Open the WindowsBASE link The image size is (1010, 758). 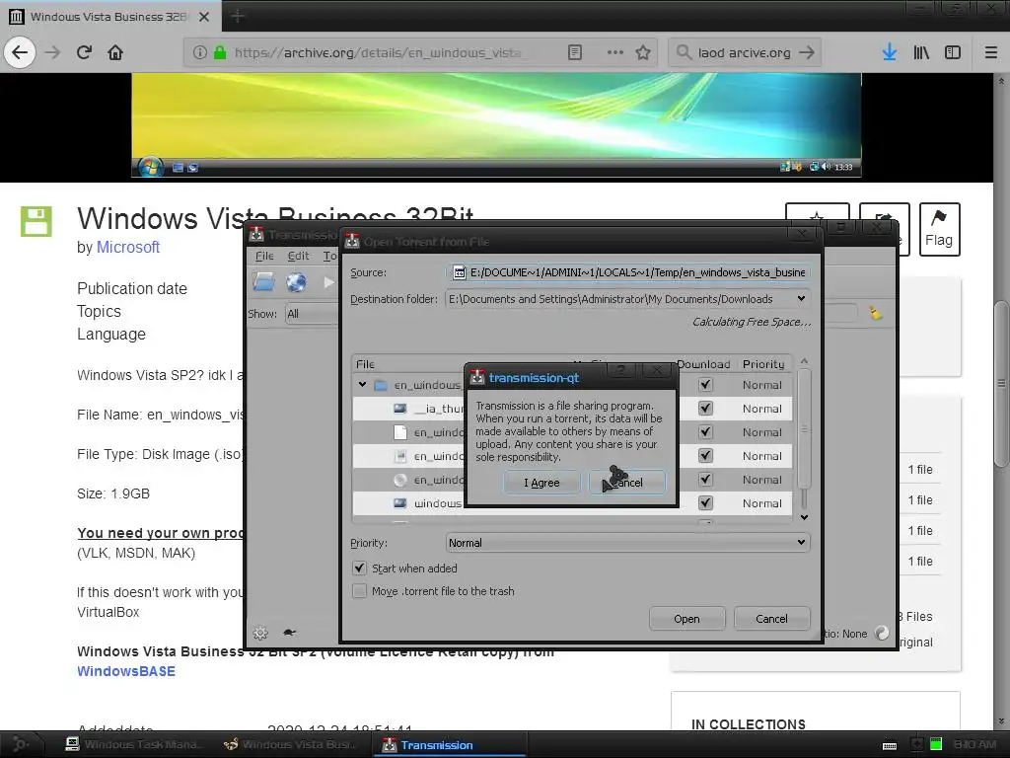point(126,671)
